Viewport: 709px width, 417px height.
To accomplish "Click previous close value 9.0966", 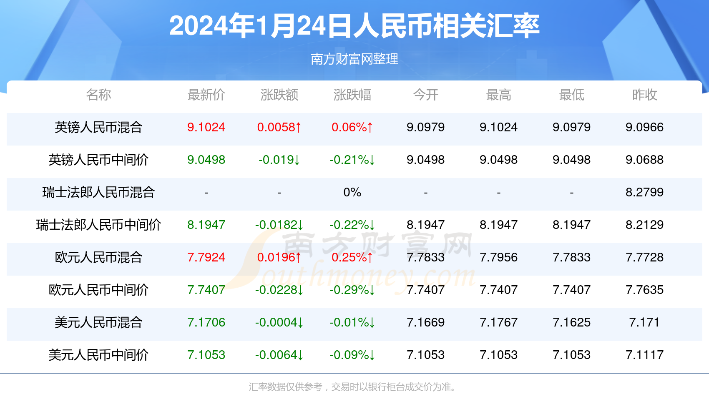I will pos(644,127).
